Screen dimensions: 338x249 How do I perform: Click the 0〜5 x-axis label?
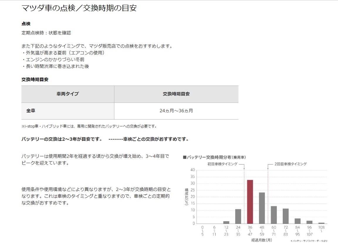click(x=202, y=231)
